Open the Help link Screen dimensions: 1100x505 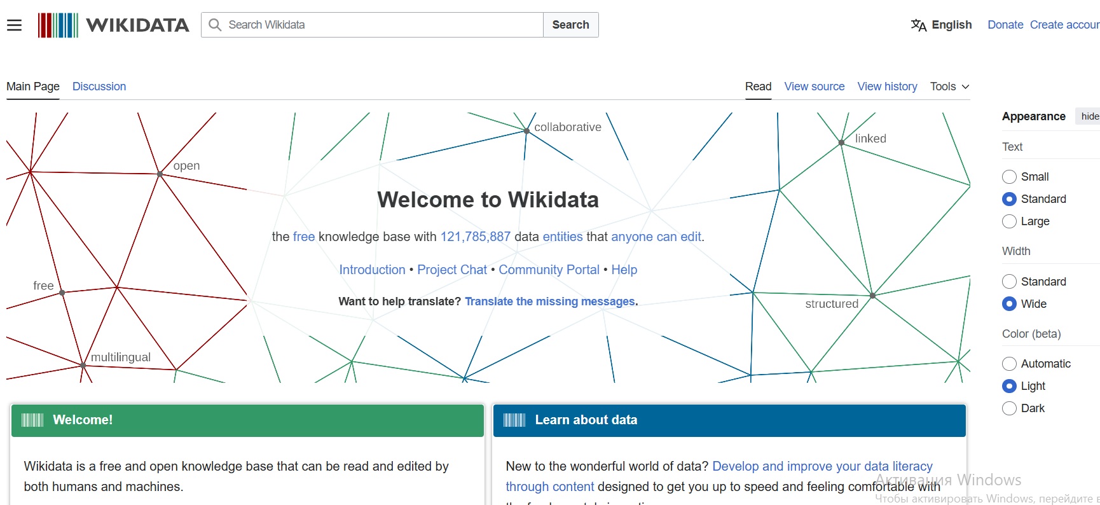(x=624, y=270)
